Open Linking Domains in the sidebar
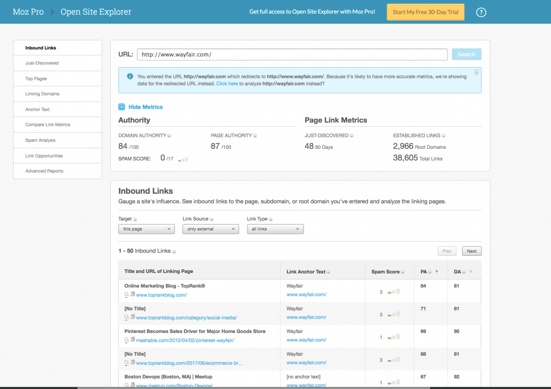Viewport: 551px width, 389px height. click(x=58, y=94)
